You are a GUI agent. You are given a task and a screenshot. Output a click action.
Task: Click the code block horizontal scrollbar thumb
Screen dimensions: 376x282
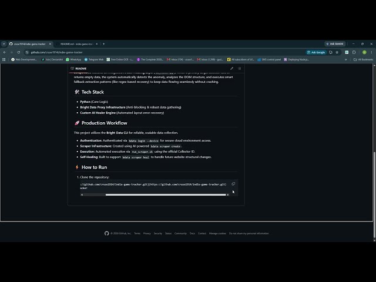pyautogui.click(x=166, y=194)
